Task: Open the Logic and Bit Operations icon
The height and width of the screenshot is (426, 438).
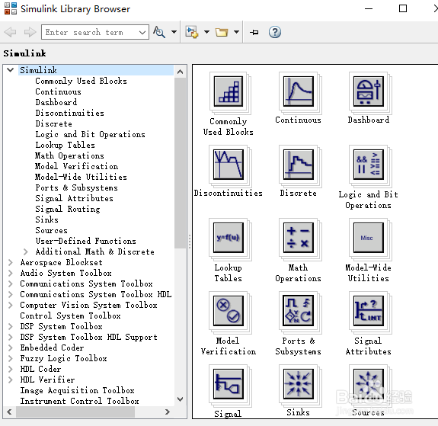Action: pos(369,165)
